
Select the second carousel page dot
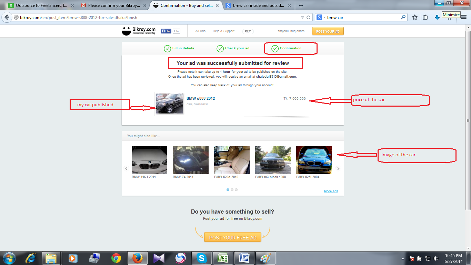coord(232,190)
